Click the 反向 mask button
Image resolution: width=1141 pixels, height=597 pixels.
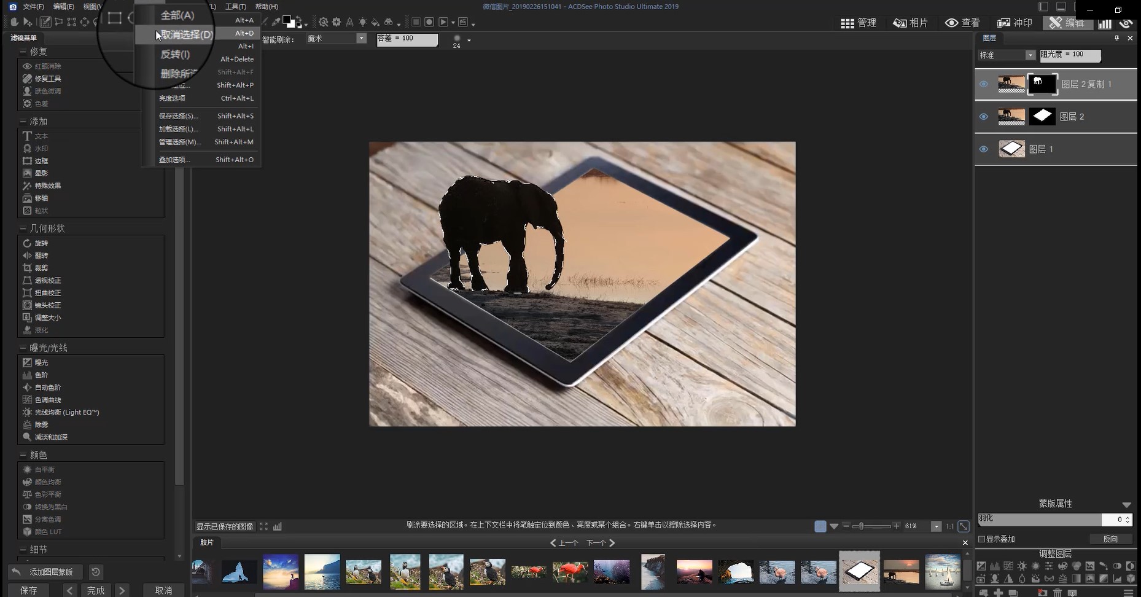click(x=1110, y=539)
